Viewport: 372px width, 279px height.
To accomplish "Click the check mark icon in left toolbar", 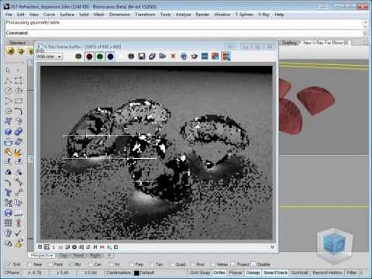I will 19,233.
